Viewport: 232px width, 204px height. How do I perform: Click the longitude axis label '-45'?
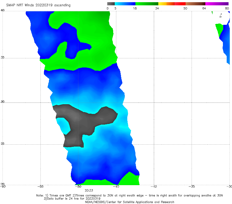tap(116, 186)
